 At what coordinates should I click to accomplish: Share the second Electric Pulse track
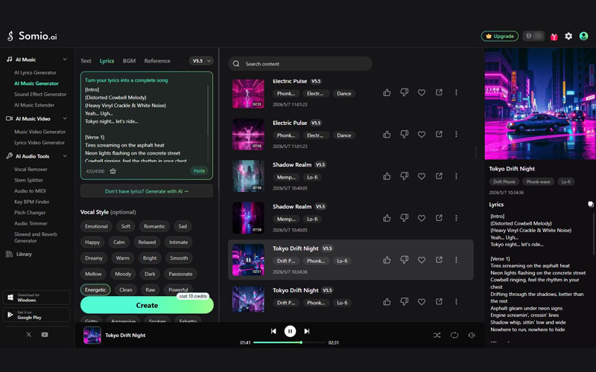pos(439,134)
